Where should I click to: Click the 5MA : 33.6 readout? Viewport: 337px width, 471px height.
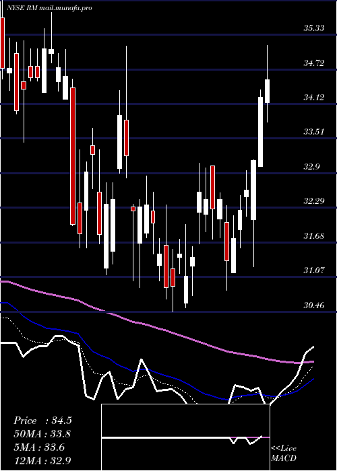tap(39, 447)
